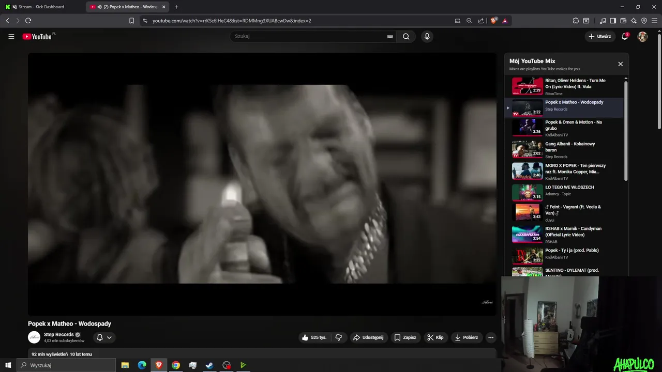Open File Explorer from the taskbar
This screenshot has height=372, width=662.
pos(125,365)
